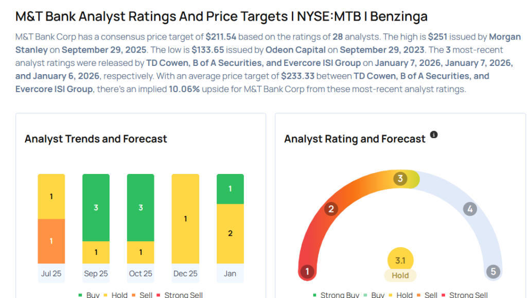Click gauge marker number 2

point(331,209)
